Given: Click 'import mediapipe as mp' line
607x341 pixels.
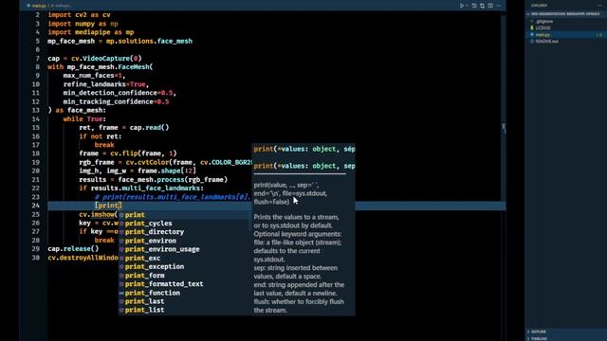Looking at the screenshot, I should tap(91, 32).
